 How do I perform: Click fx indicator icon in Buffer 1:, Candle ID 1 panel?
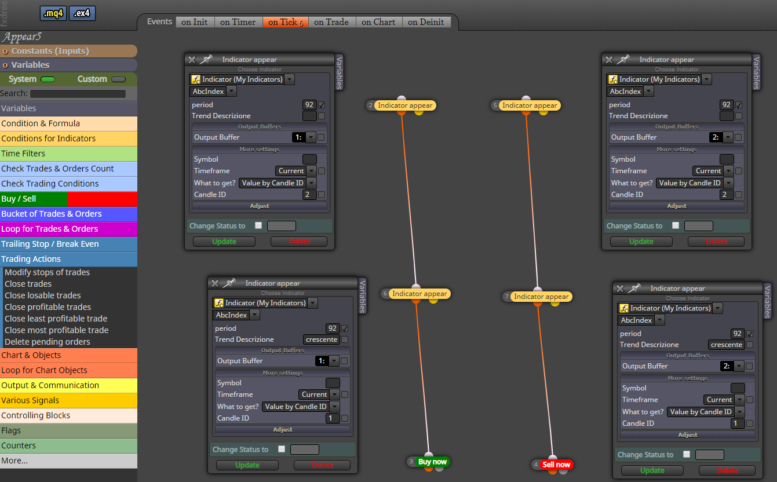[x=219, y=303]
